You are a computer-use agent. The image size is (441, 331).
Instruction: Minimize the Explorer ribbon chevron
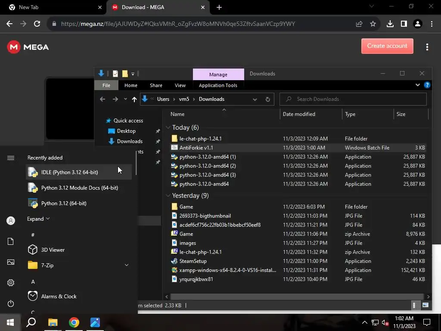point(418,85)
